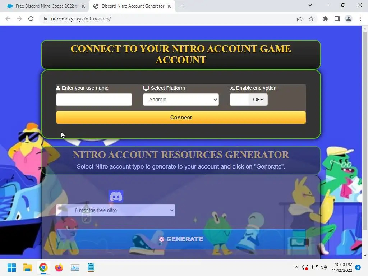Open File Explorer from taskbar
This screenshot has height=276, width=368.
click(x=27, y=267)
